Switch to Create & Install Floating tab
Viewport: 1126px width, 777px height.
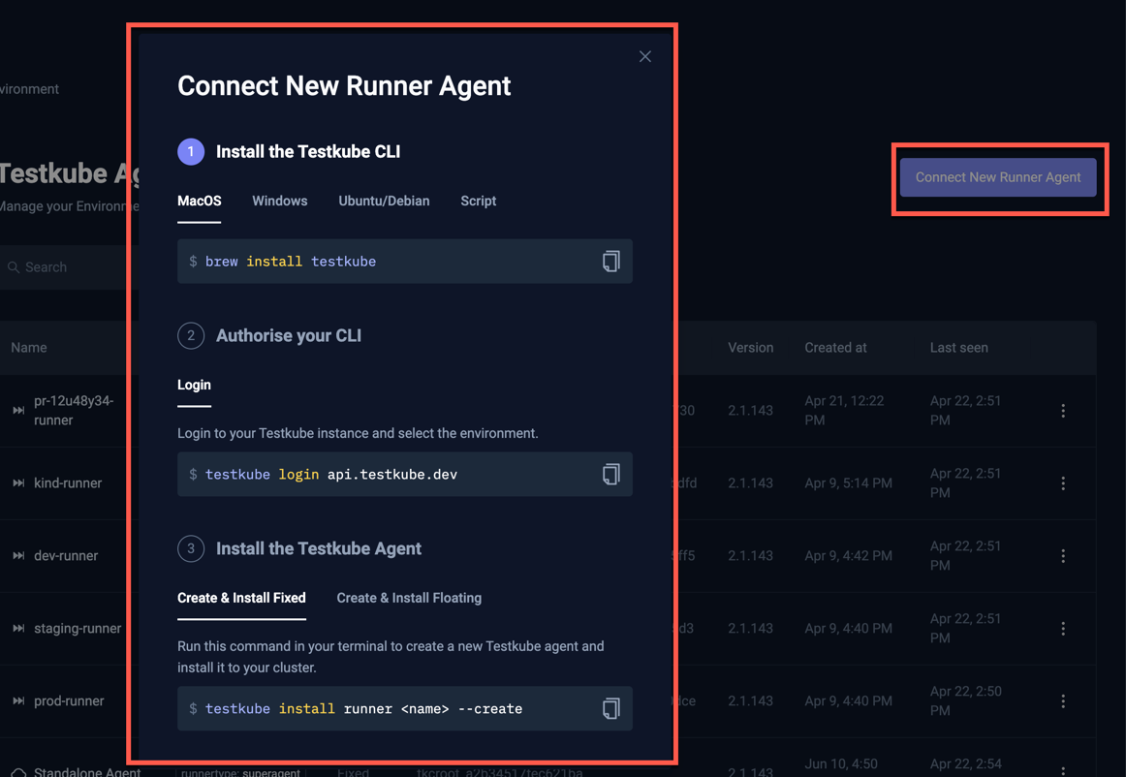click(x=409, y=598)
